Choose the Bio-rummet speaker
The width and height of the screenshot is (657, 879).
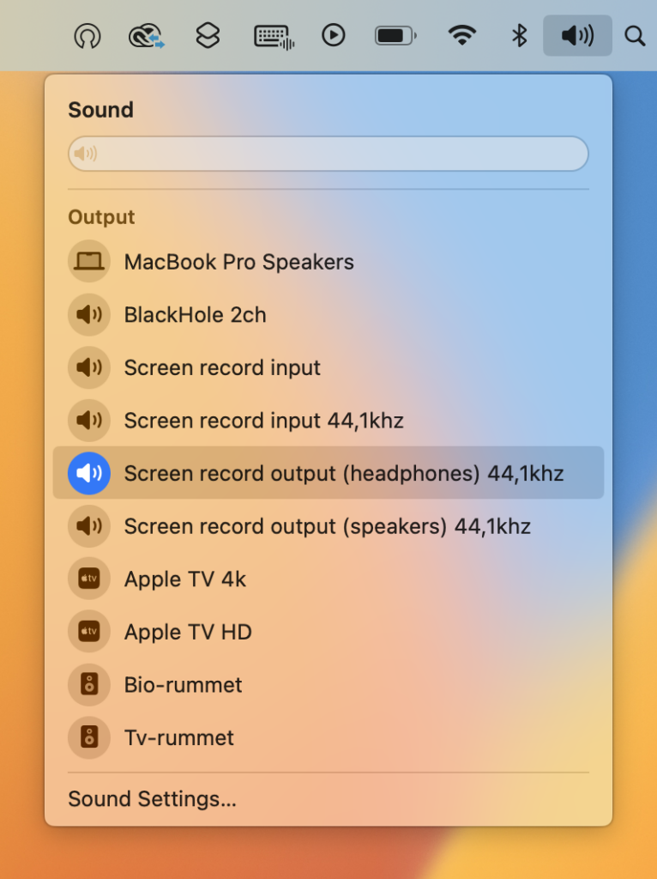click(183, 685)
